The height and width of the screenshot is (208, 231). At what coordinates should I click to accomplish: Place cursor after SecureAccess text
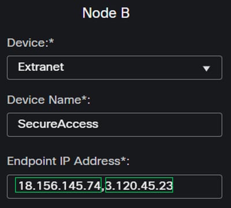click(99, 124)
